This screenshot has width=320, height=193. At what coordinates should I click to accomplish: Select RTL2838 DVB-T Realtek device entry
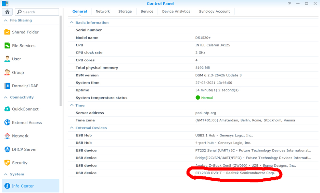coord(235,173)
